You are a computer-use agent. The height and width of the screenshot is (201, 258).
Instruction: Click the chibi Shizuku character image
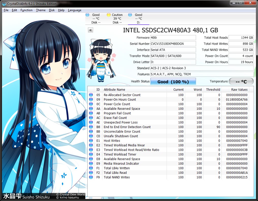click(x=101, y=59)
